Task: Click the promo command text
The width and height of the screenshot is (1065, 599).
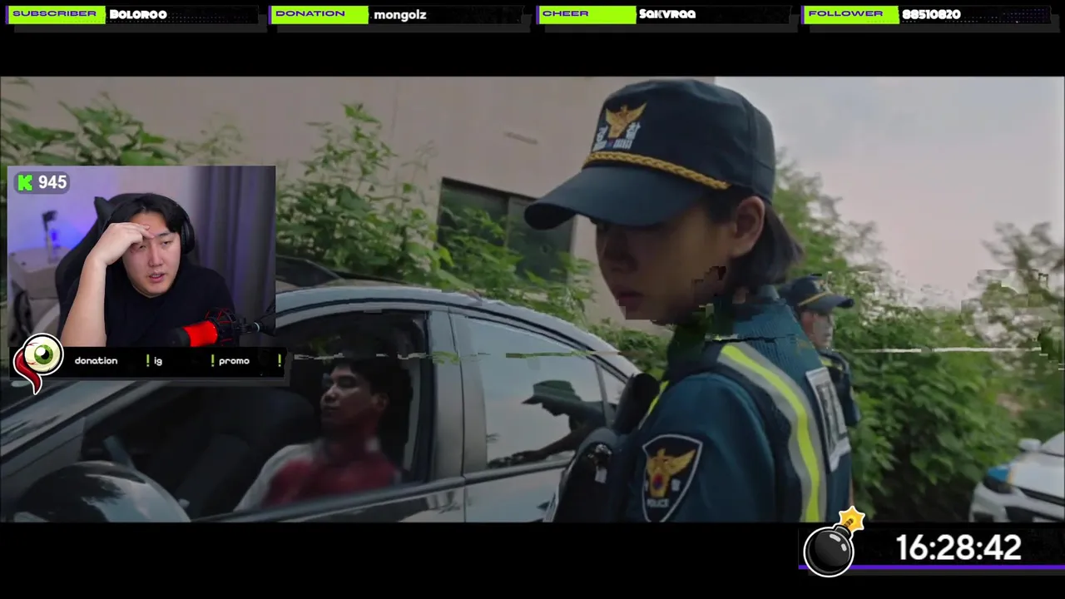Action: pyautogui.click(x=234, y=360)
